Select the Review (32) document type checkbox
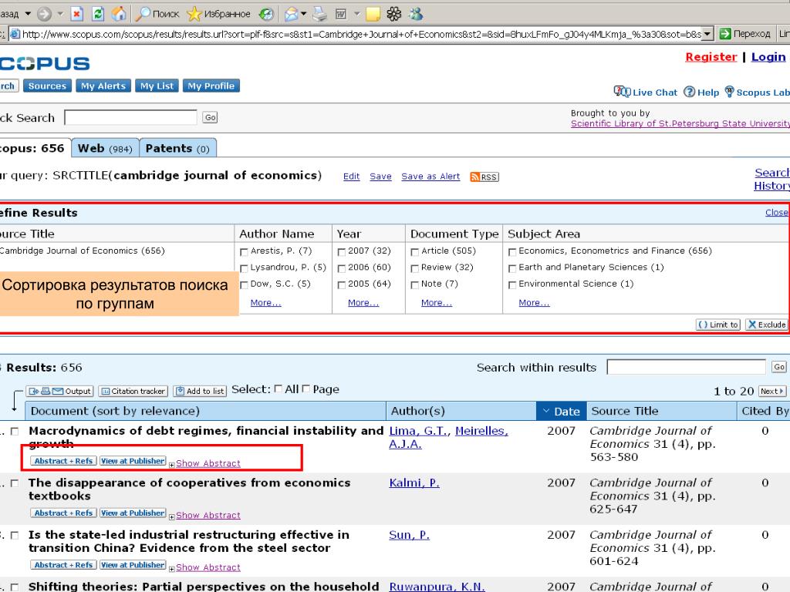 [x=414, y=268]
